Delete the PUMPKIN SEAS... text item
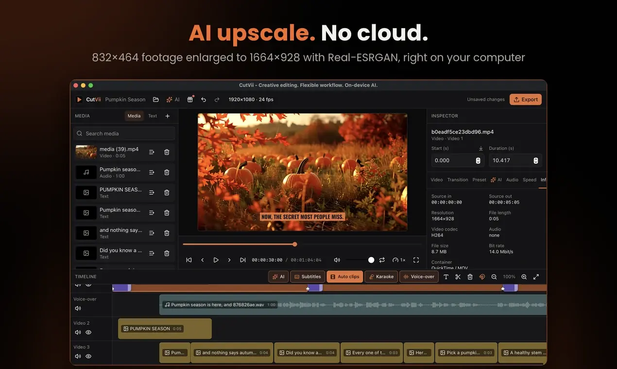617x369 pixels. click(x=167, y=193)
